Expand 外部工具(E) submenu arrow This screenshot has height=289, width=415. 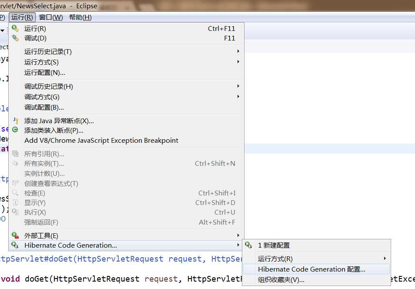[x=238, y=235]
